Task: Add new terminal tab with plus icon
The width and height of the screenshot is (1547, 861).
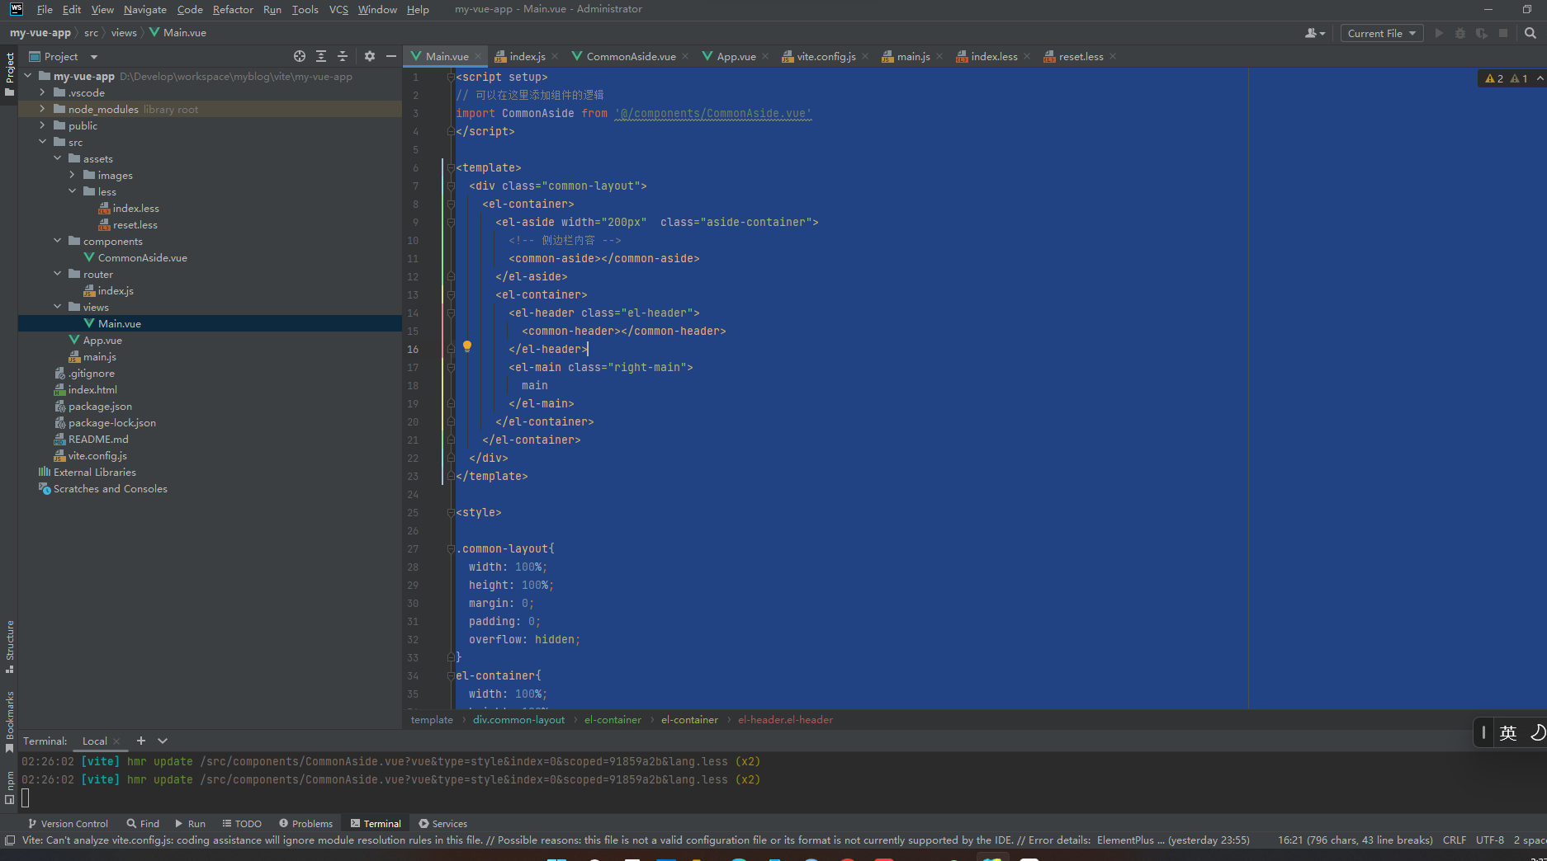Action: click(141, 741)
